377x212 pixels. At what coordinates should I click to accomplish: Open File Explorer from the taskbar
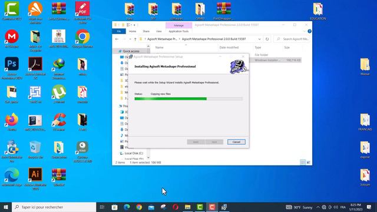pos(187,207)
